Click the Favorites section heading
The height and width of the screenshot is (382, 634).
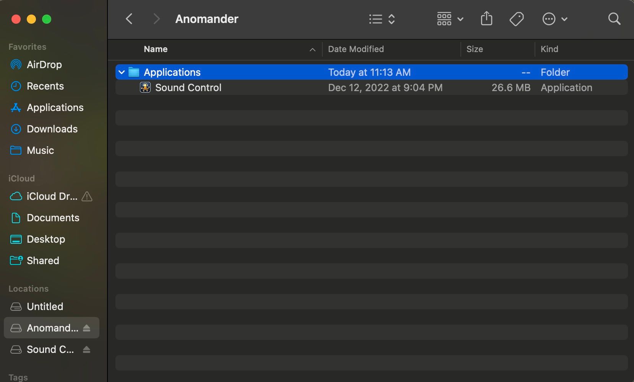(27, 47)
